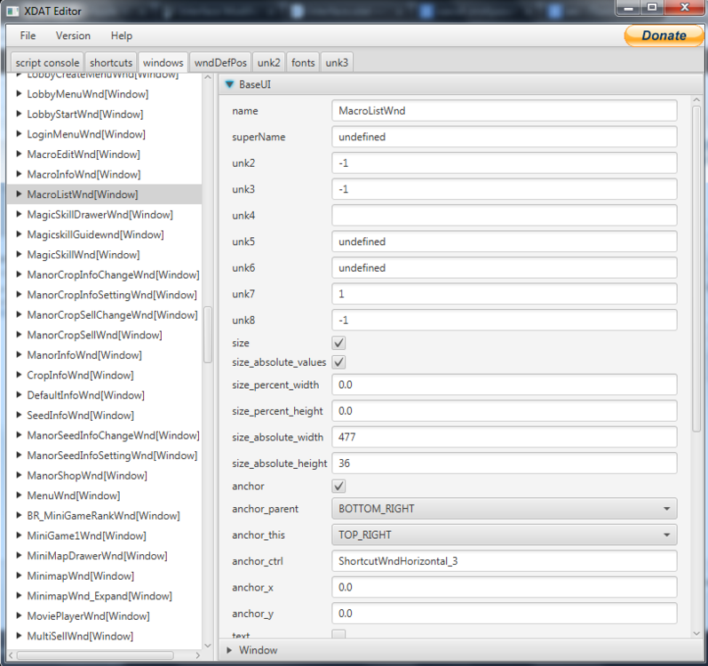Open the Version menu
Viewport: 708px width, 666px height.
click(73, 36)
